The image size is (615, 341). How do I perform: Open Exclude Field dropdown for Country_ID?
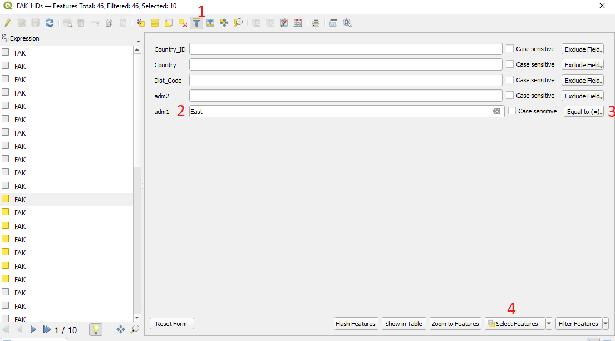[583, 49]
